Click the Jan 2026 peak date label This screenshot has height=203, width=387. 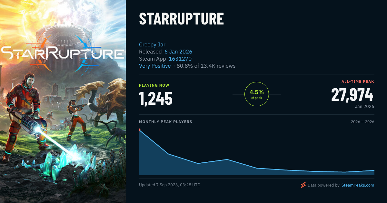coord(364,106)
